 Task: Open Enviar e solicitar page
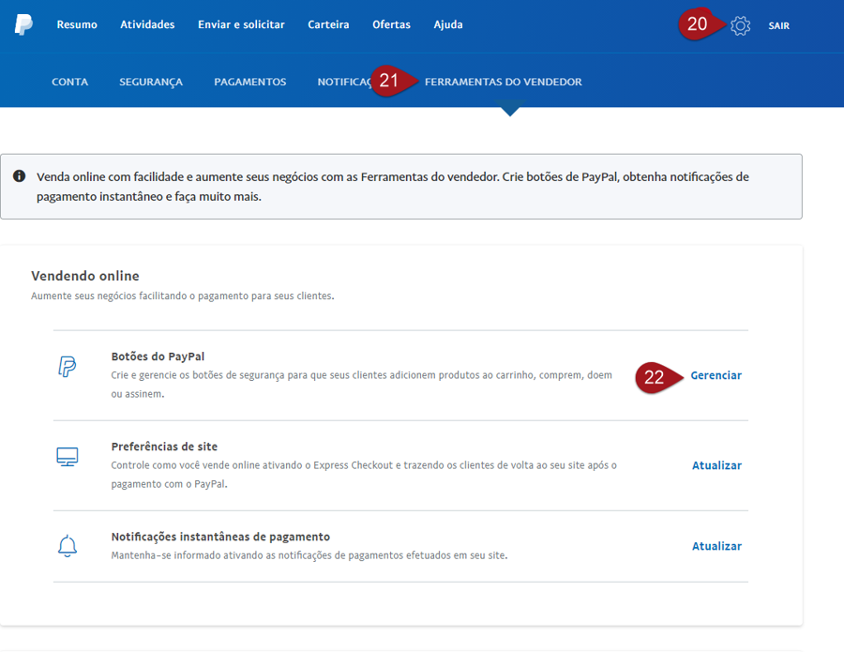241,24
